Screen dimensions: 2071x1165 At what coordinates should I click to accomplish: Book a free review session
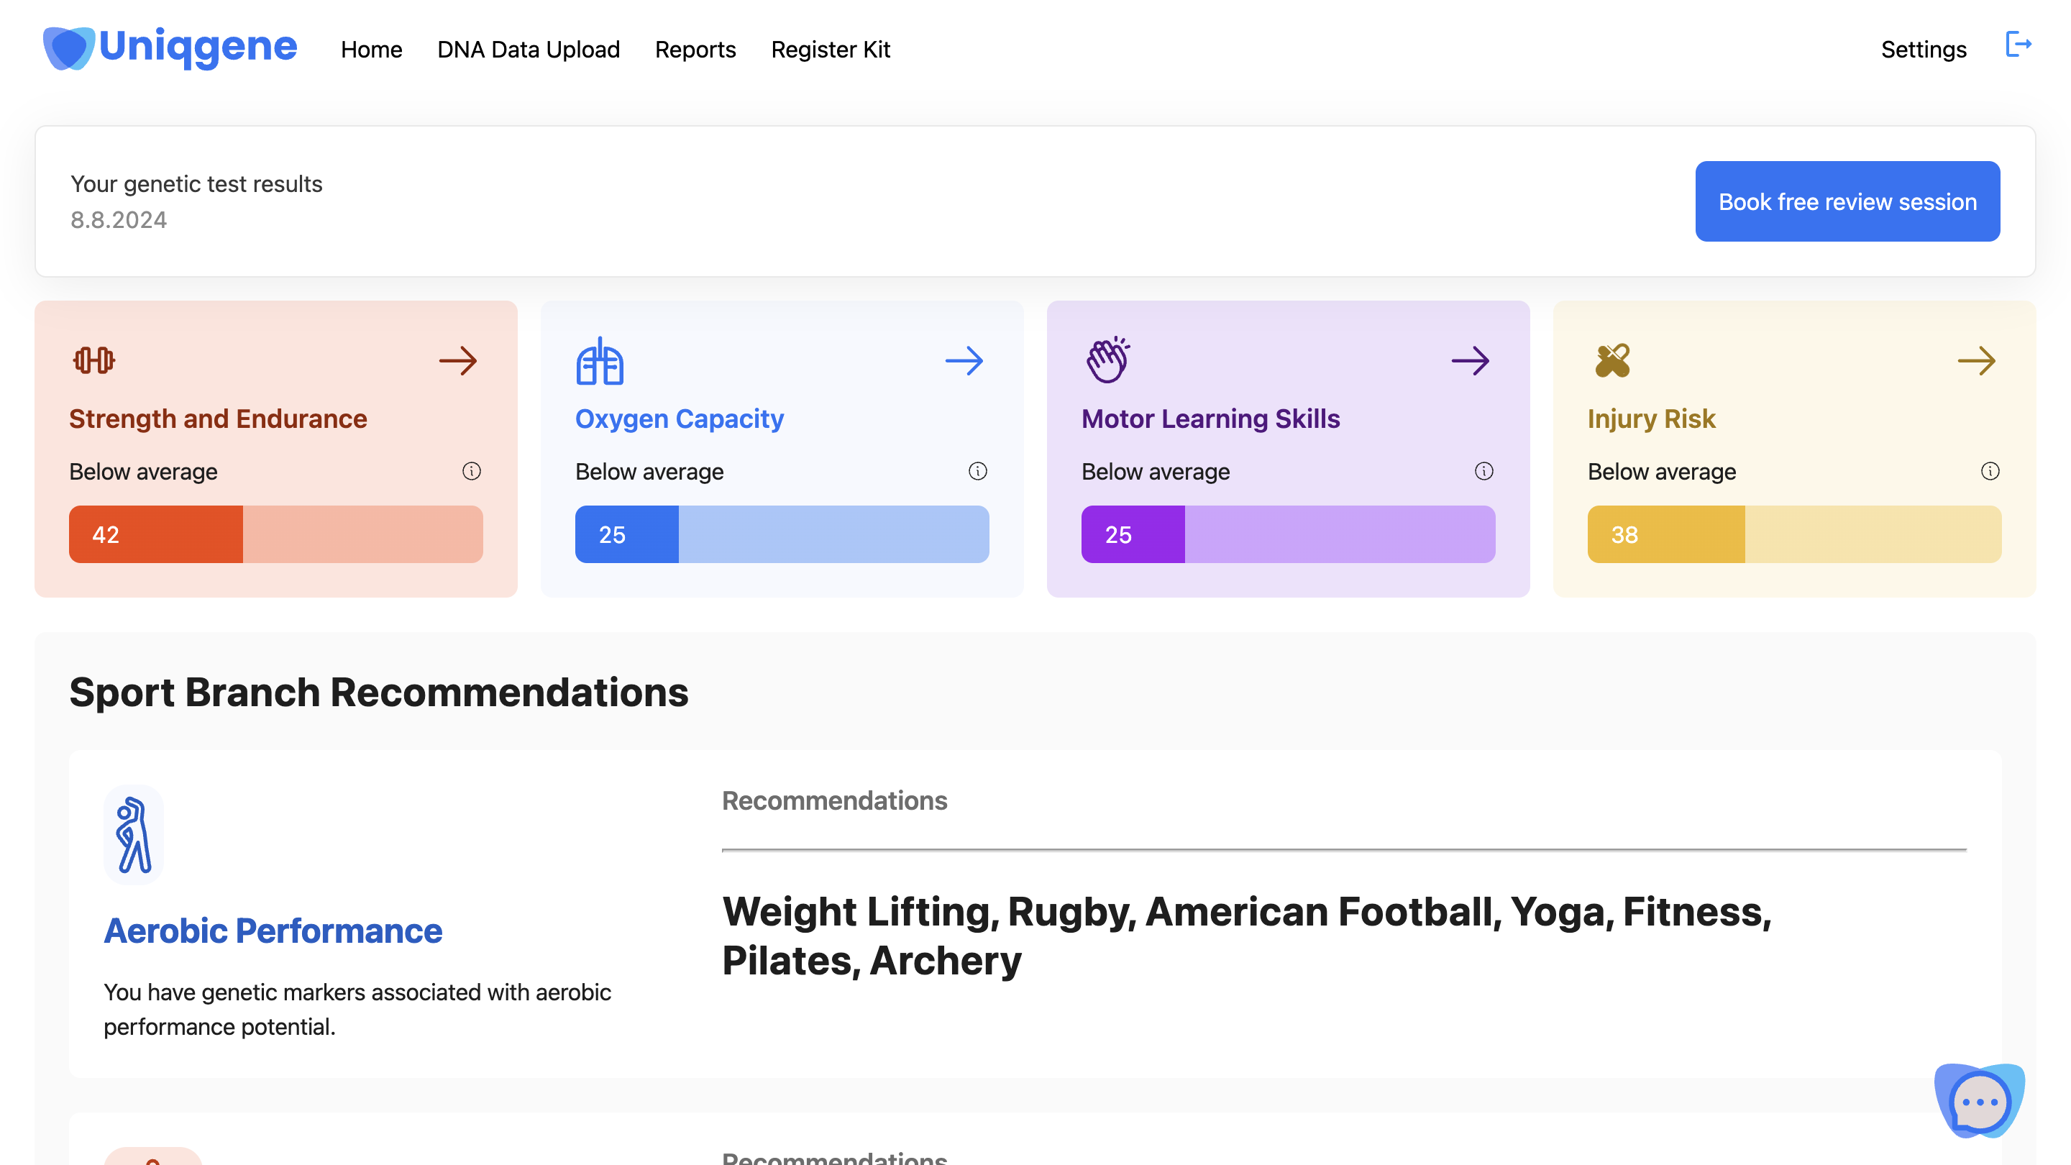click(x=1847, y=201)
